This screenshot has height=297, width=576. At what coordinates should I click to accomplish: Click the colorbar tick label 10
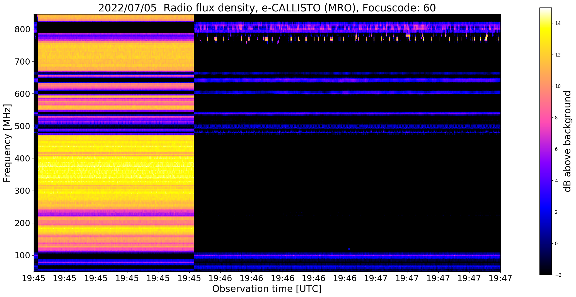pos(558,86)
